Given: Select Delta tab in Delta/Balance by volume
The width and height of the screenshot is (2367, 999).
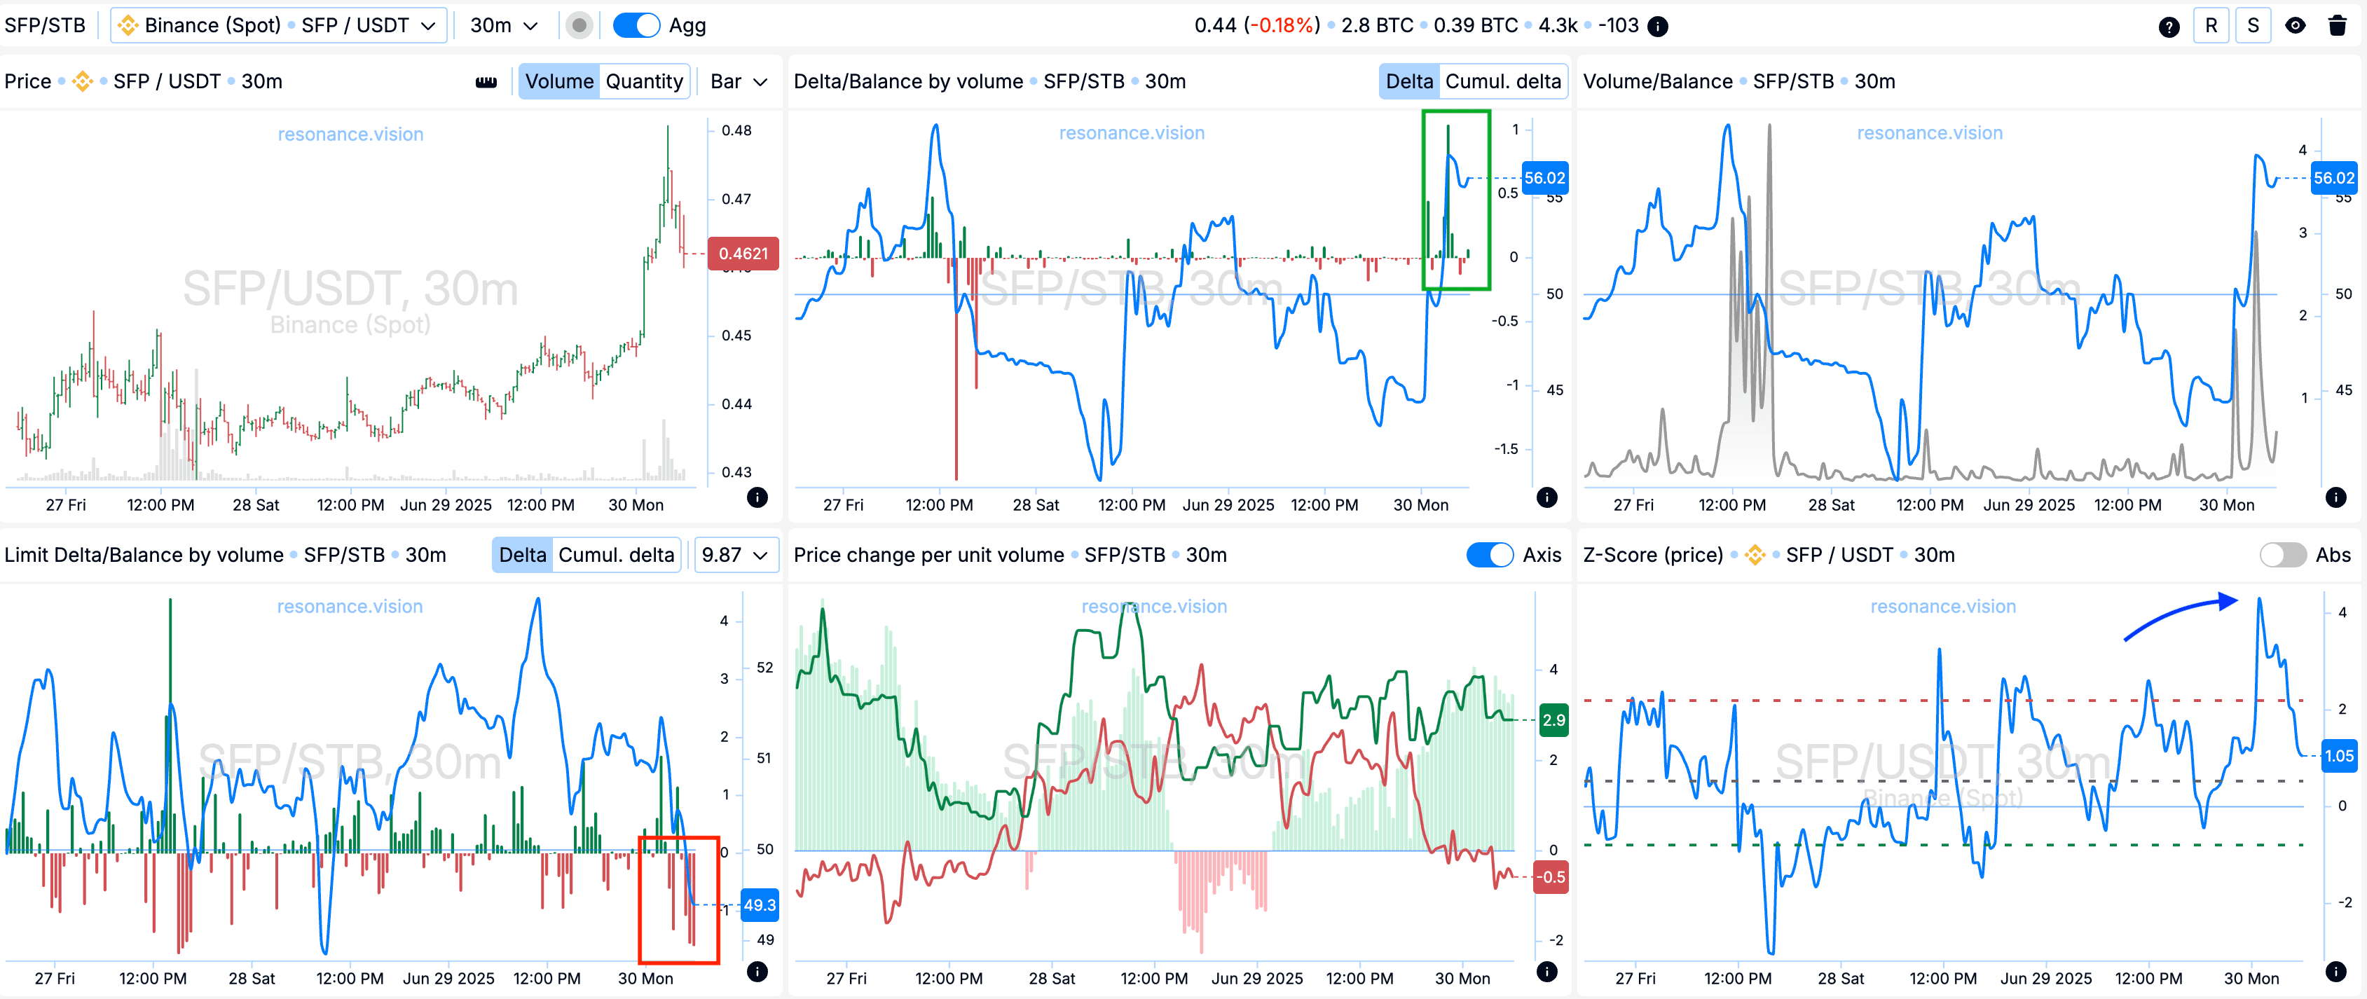Looking at the screenshot, I should point(1408,82).
